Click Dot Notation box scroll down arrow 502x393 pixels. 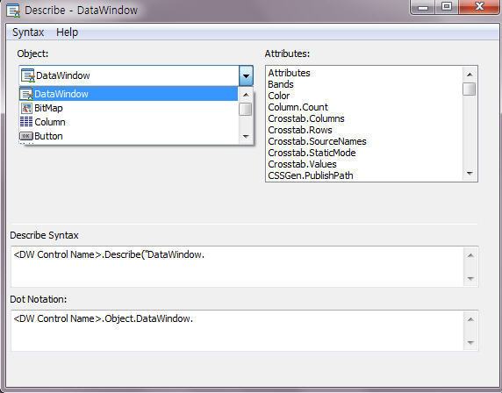click(x=470, y=342)
